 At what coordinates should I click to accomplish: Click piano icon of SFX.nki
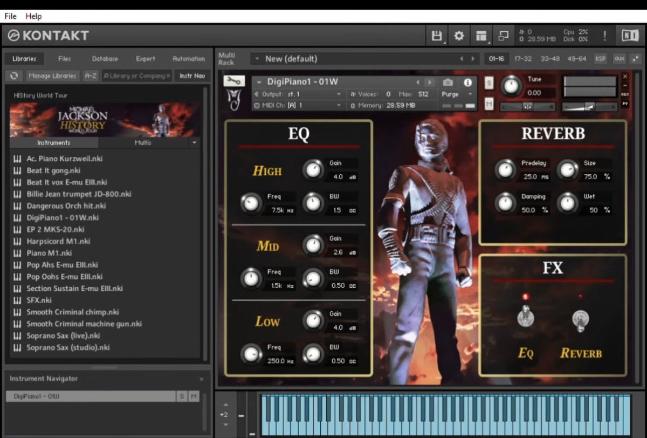pos(17,300)
